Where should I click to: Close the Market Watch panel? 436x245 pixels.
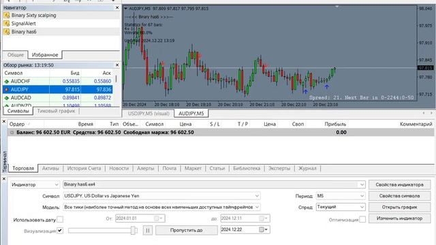[117, 65]
